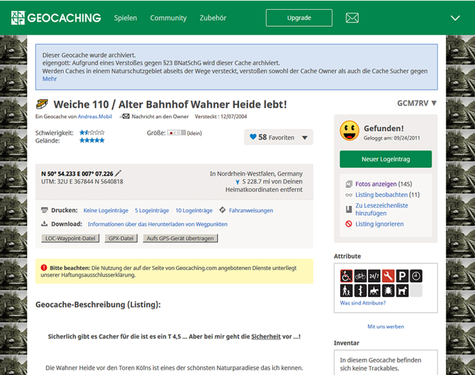Download the GPX-Datei file
The image size is (475, 375).
tap(121, 238)
